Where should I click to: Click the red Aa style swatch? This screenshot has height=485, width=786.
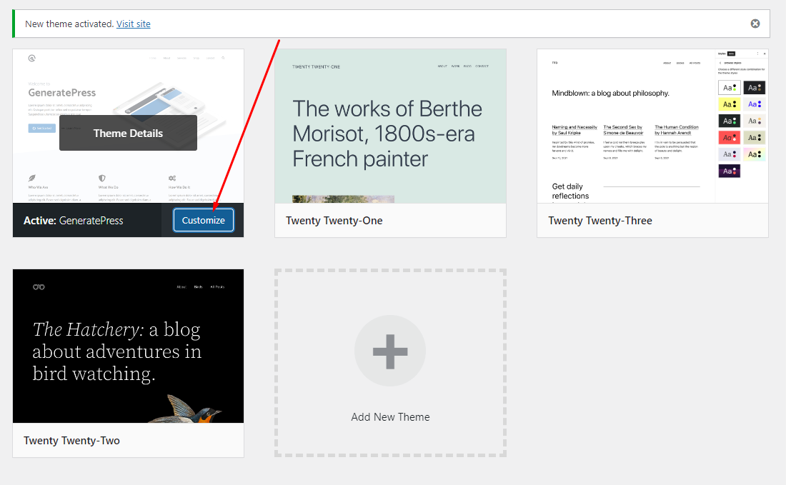tap(730, 137)
